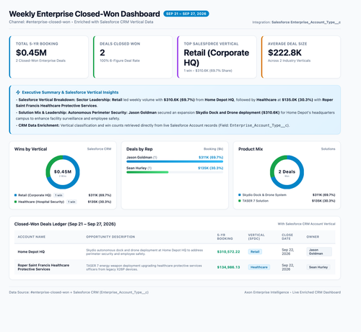Image resolution: width=361 pixels, height=332 pixels.
Task: Click the Skydio autonomous dock opportunity description
Action: coord(144,252)
